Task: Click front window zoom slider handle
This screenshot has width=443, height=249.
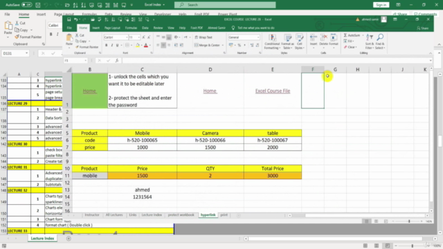Action: [409, 221]
